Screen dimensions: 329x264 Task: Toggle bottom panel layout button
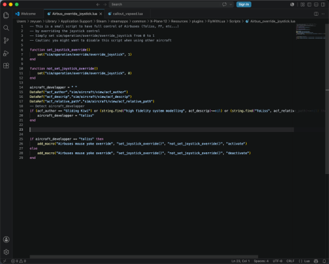click(316, 5)
